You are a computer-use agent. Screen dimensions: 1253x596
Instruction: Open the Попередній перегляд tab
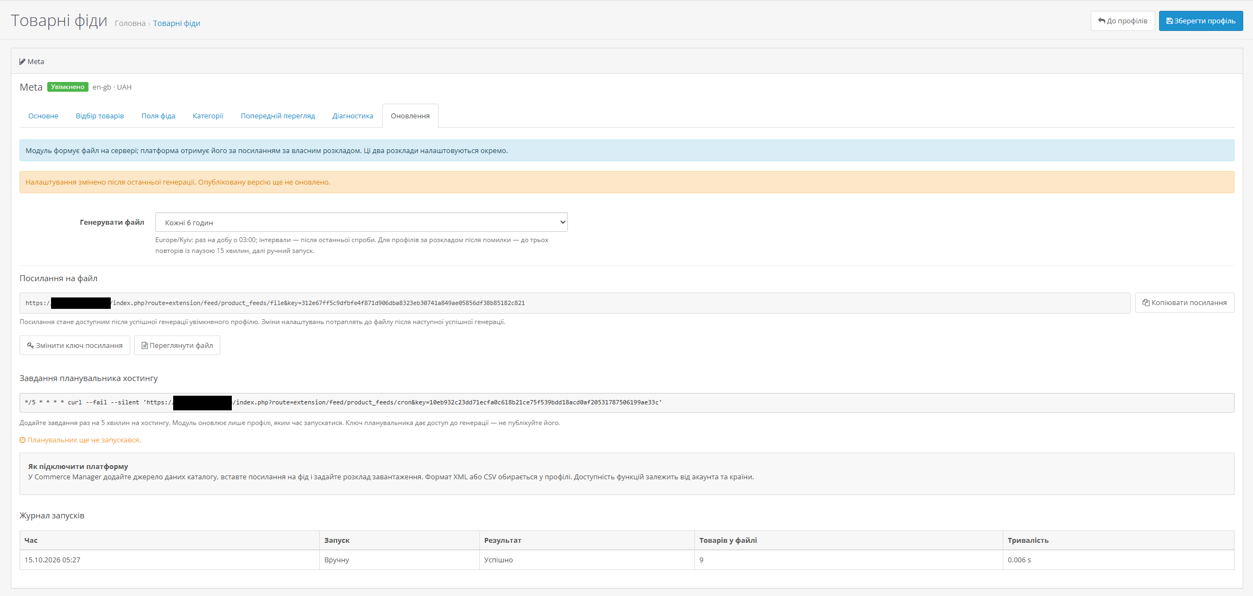[x=278, y=116]
